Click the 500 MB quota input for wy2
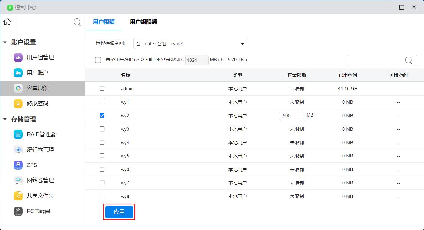424x230 pixels. pyautogui.click(x=292, y=115)
